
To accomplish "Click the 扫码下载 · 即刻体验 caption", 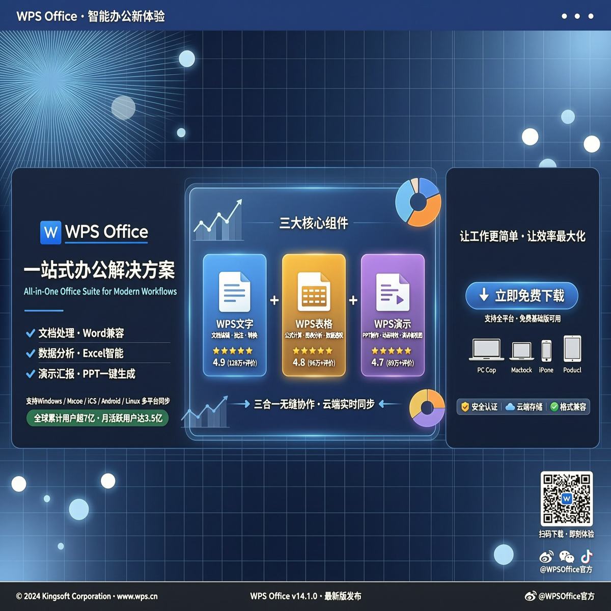I will [x=567, y=534].
